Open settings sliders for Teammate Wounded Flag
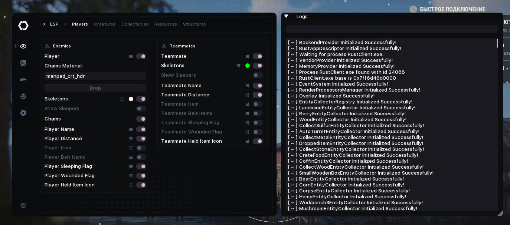 (x=248, y=132)
